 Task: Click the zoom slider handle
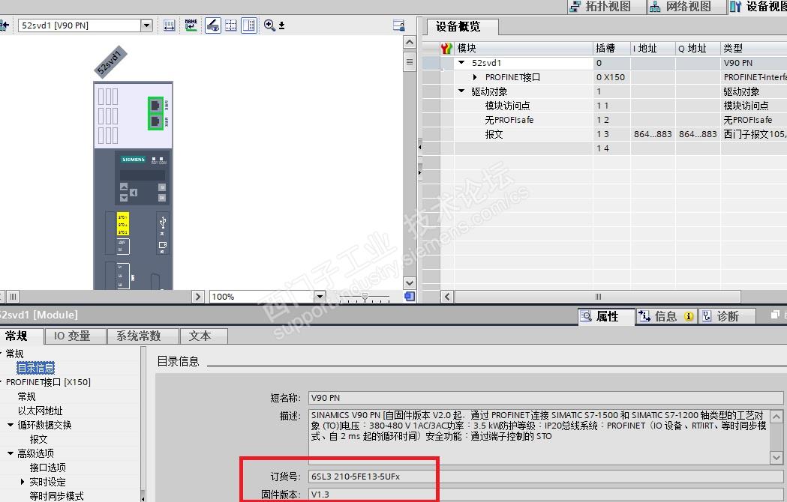click(365, 297)
